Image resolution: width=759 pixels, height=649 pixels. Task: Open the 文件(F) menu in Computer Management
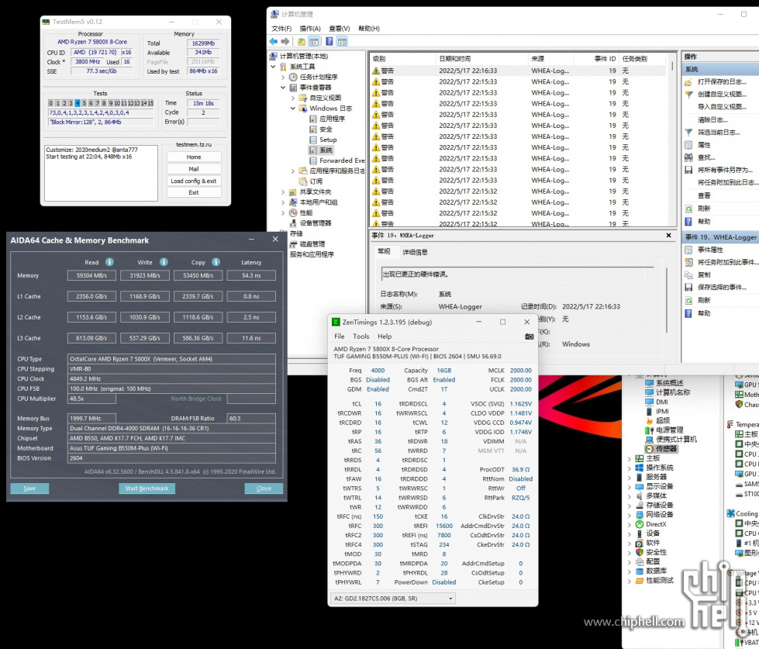tap(281, 29)
